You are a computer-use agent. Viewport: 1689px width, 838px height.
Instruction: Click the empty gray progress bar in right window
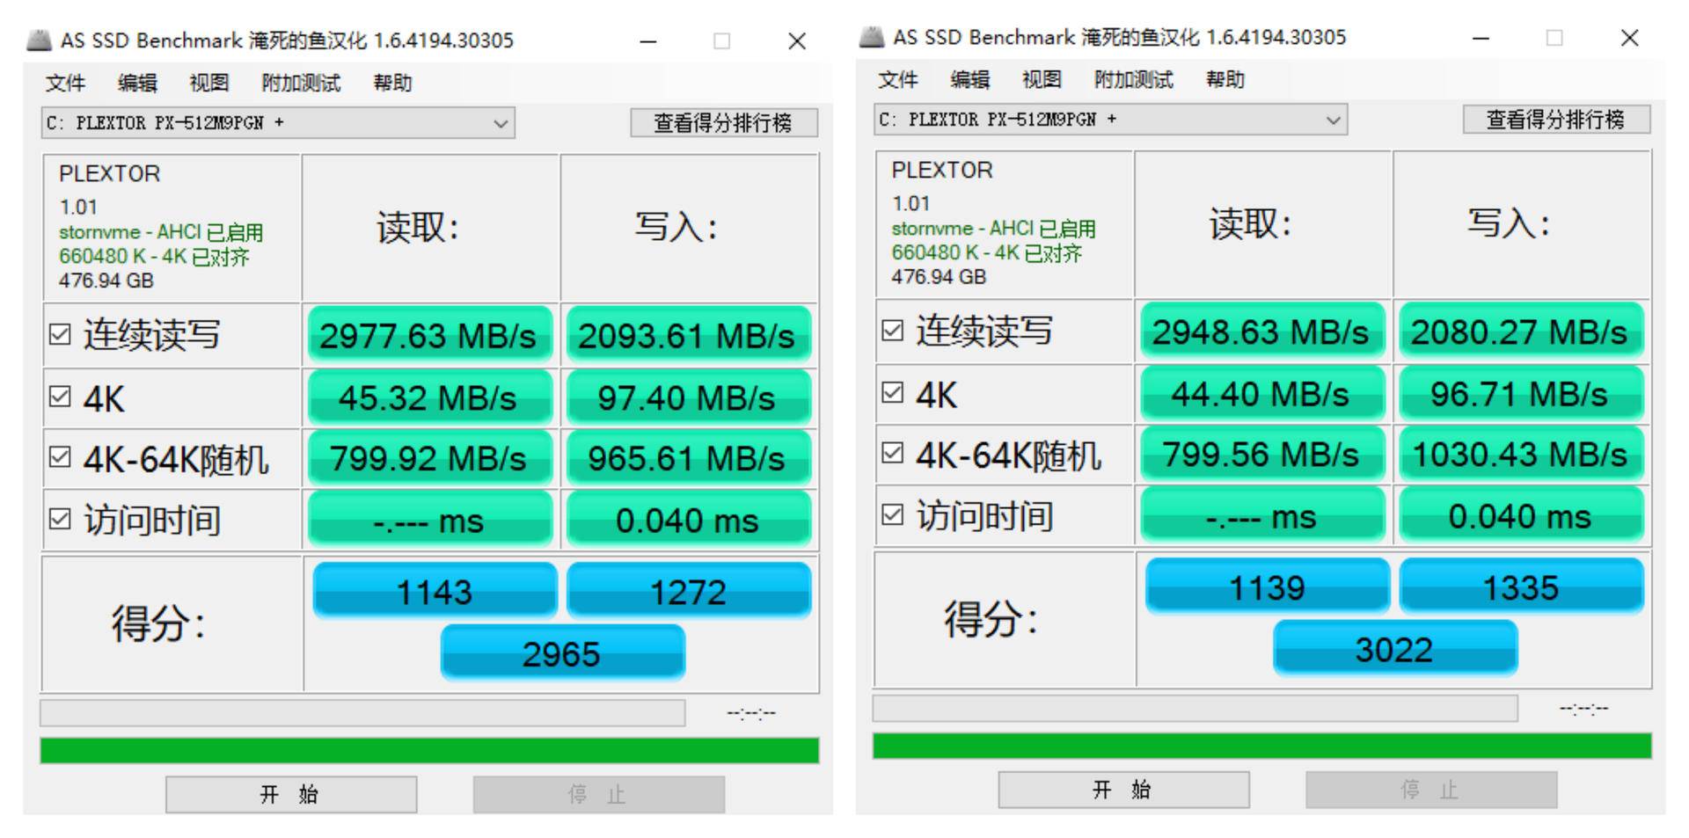click(1195, 708)
